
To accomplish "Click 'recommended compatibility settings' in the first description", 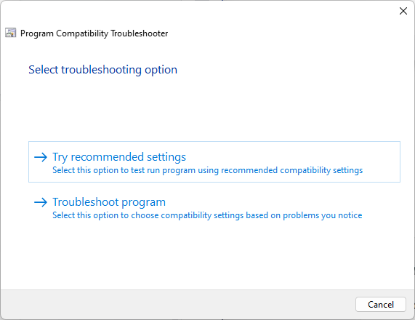I will point(291,170).
